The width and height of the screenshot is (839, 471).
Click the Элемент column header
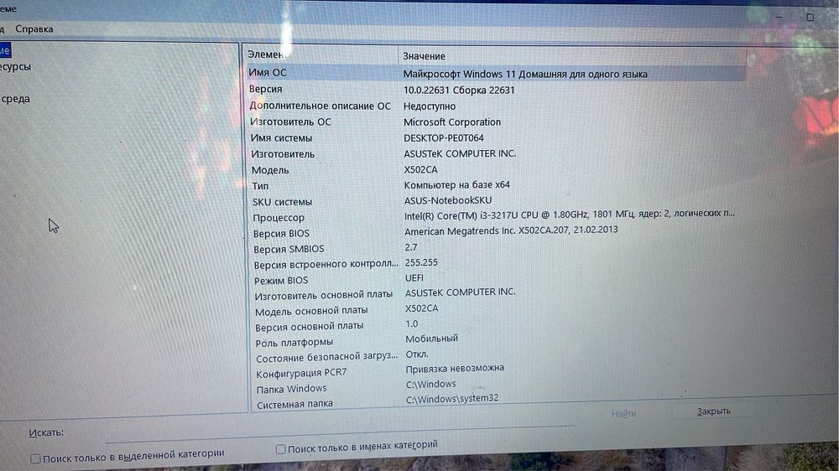321,54
